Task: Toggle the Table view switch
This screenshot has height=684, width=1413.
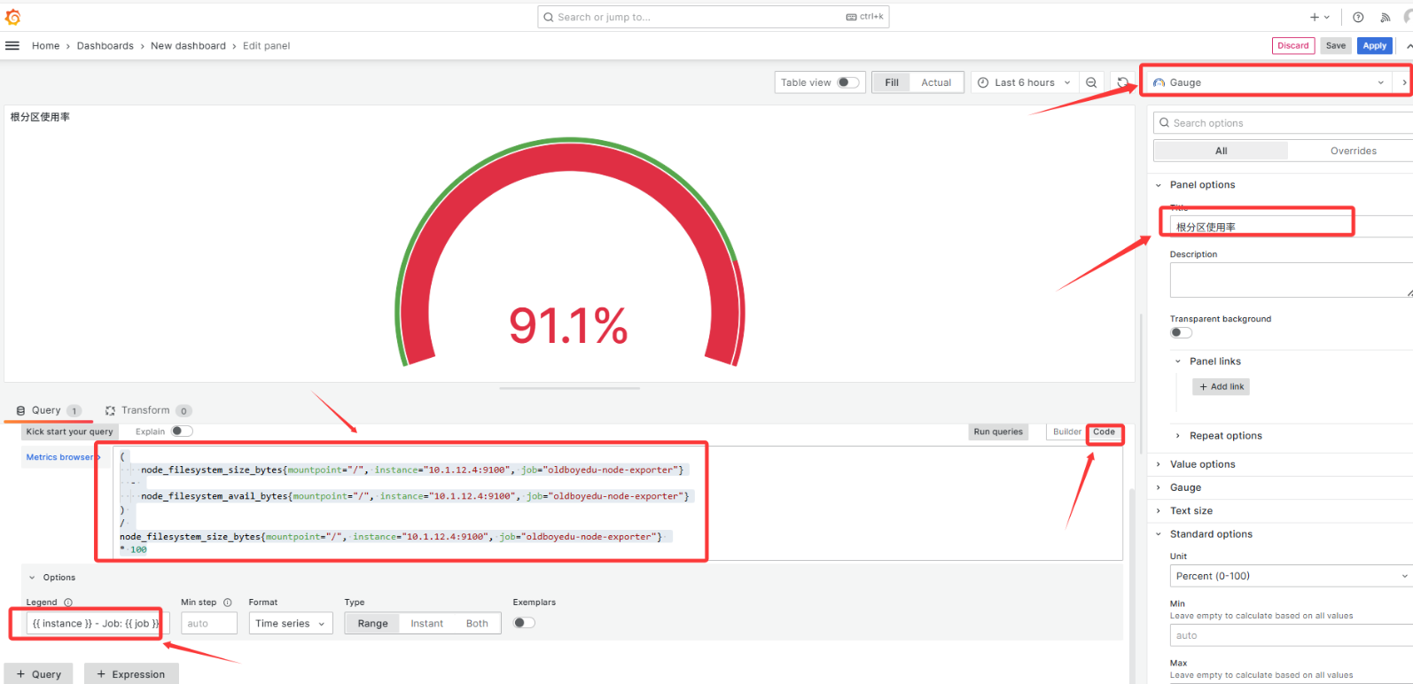Action: point(847,82)
